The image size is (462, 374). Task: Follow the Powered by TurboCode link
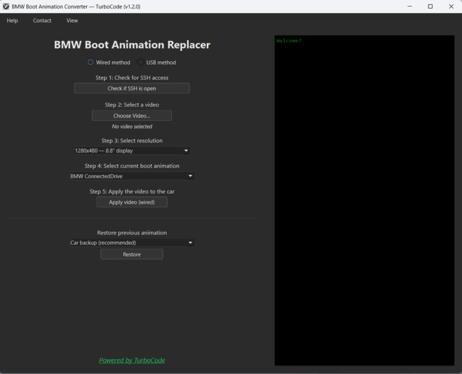point(132,361)
